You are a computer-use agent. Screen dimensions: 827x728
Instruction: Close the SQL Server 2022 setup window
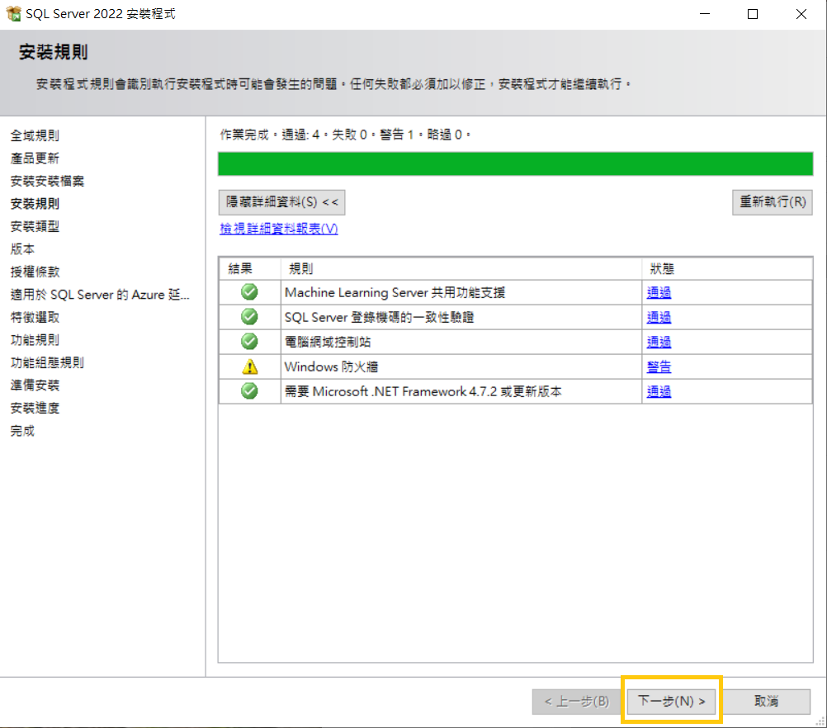click(801, 14)
